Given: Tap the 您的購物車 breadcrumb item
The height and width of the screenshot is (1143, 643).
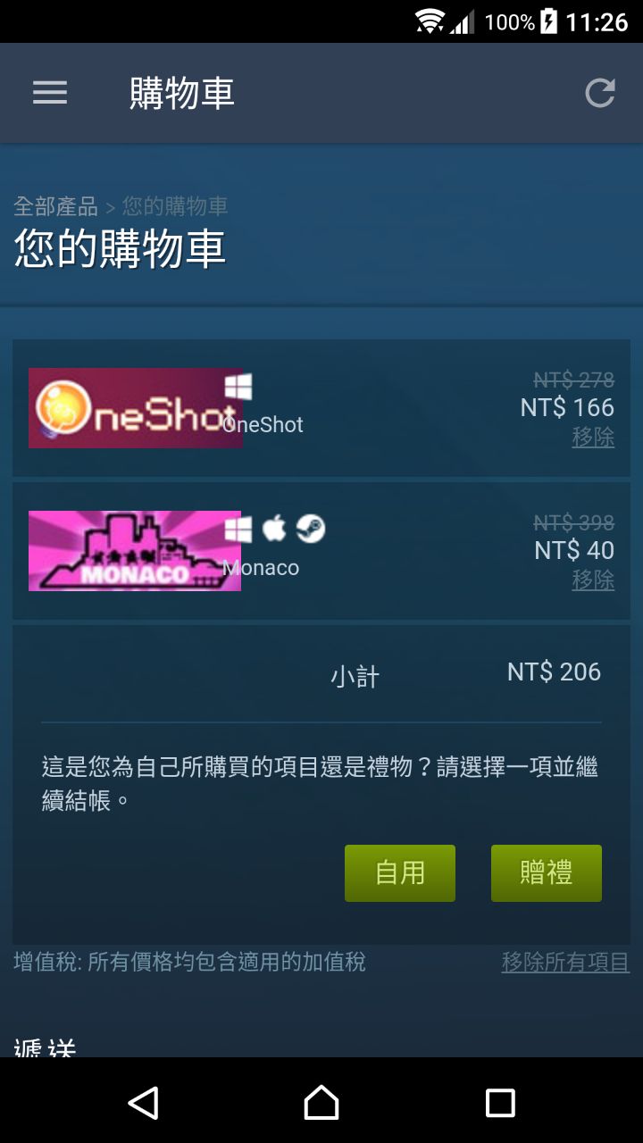Looking at the screenshot, I should point(175,207).
